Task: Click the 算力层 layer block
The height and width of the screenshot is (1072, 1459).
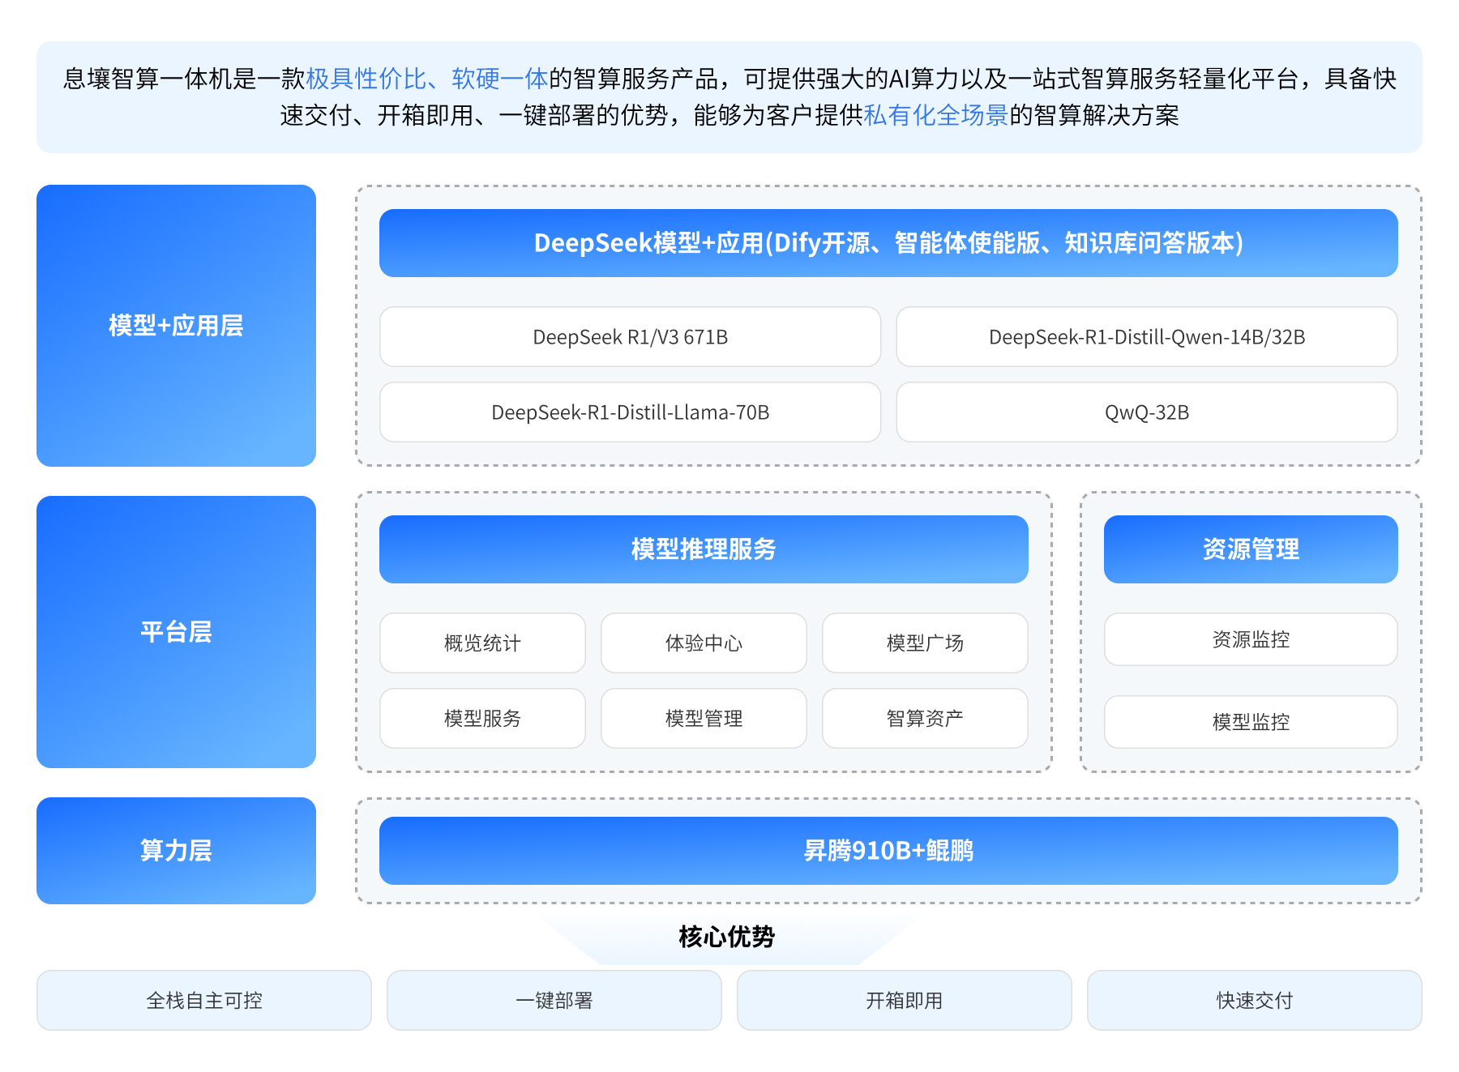Action: (176, 851)
